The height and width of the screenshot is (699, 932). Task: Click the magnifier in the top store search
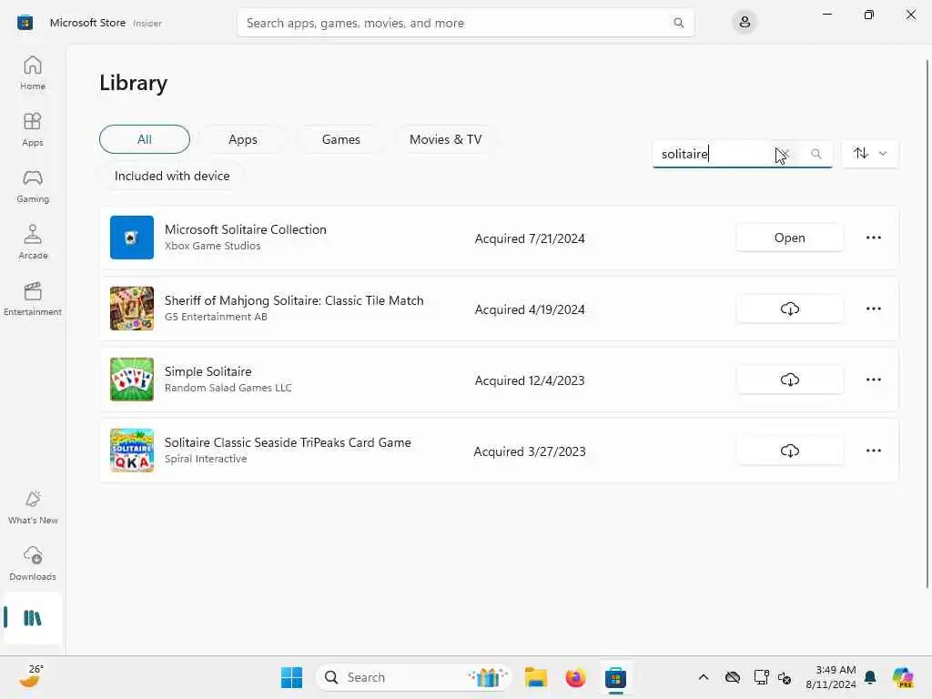tap(678, 23)
